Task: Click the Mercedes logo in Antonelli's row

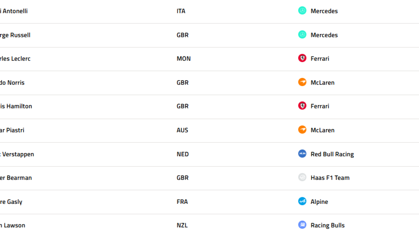Action: click(302, 11)
